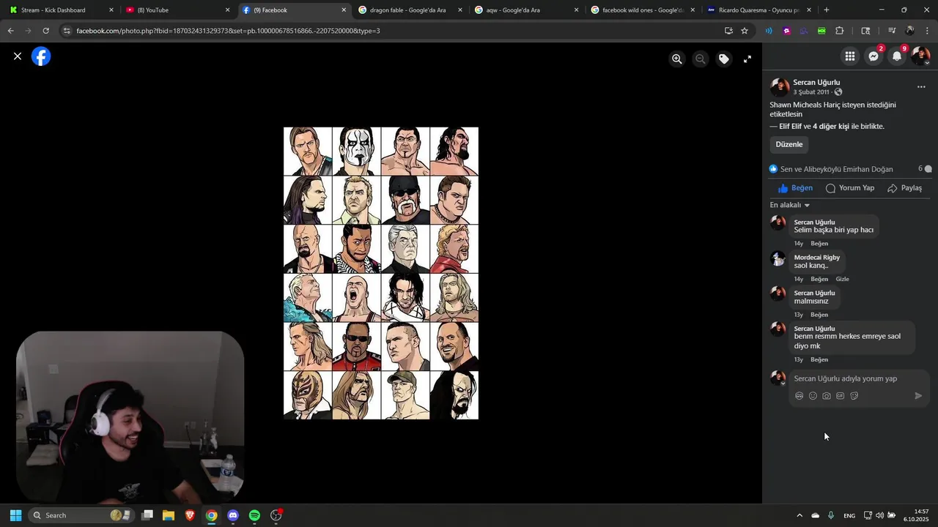
Task: Click the browser address bar
Action: [x=396, y=31]
